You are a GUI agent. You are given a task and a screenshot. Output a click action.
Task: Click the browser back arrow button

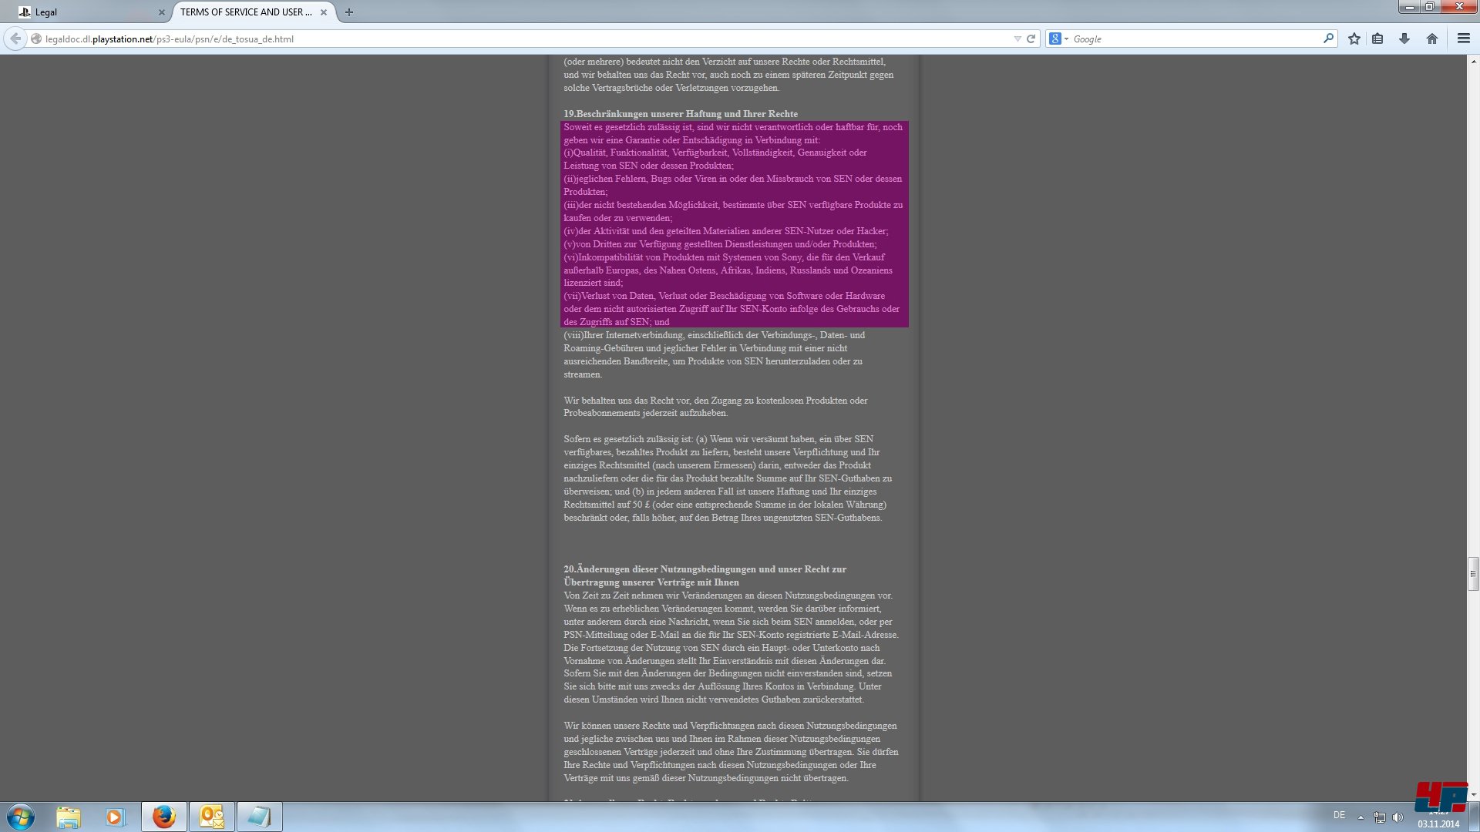click(x=15, y=39)
